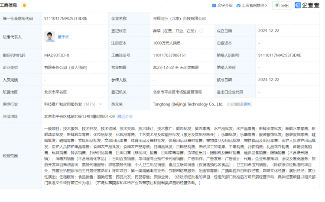
Task: Click the 附近企业 nearby companies link
Action: tap(125, 116)
